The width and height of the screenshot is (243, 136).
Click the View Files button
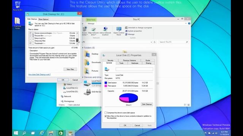pyautogui.click(x=70, y=70)
